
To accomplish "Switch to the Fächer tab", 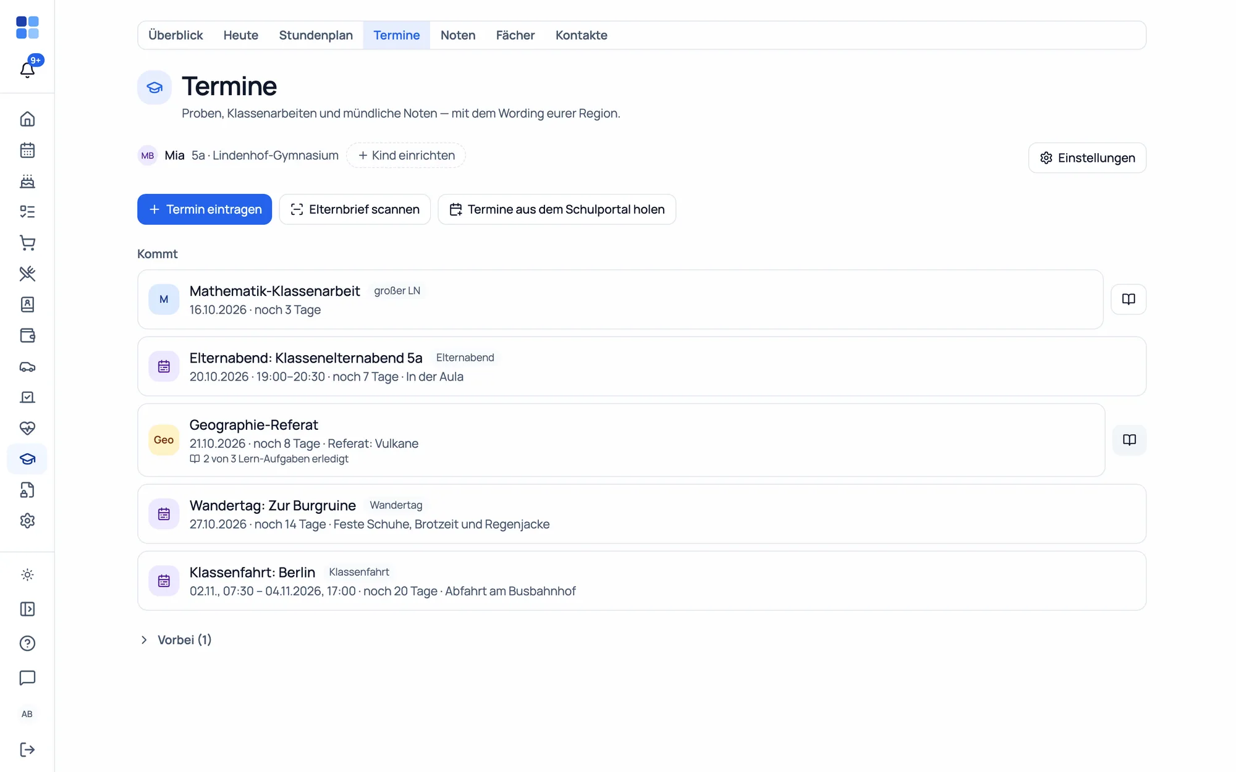I will [515, 35].
